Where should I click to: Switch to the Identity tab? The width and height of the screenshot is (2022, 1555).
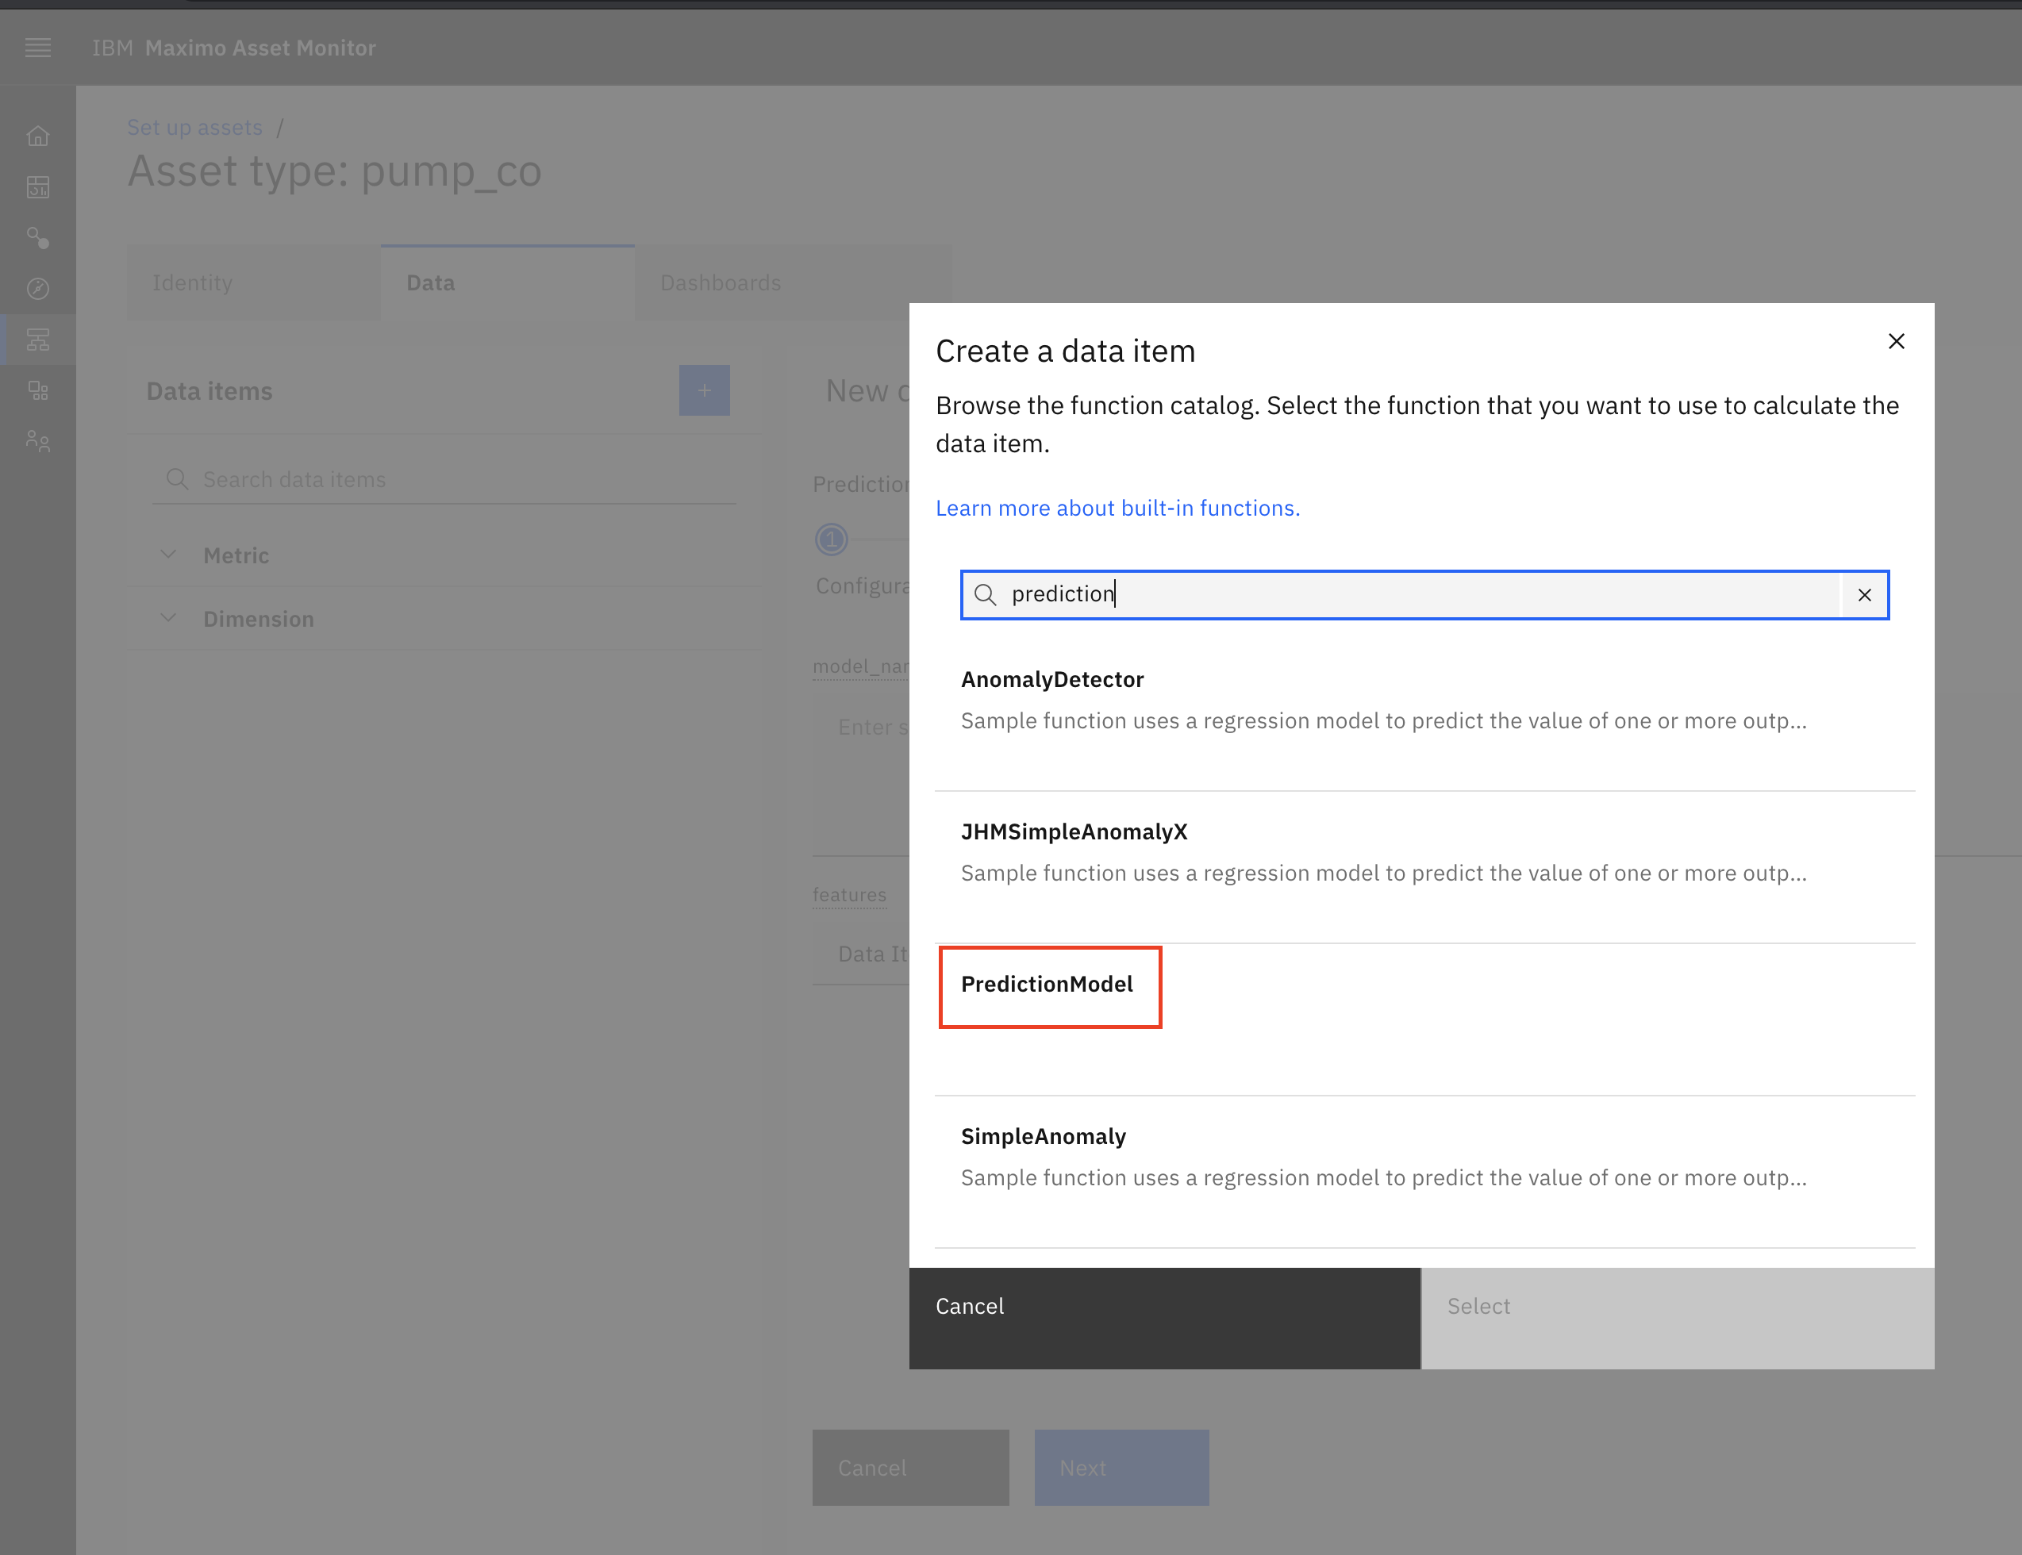(254, 283)
